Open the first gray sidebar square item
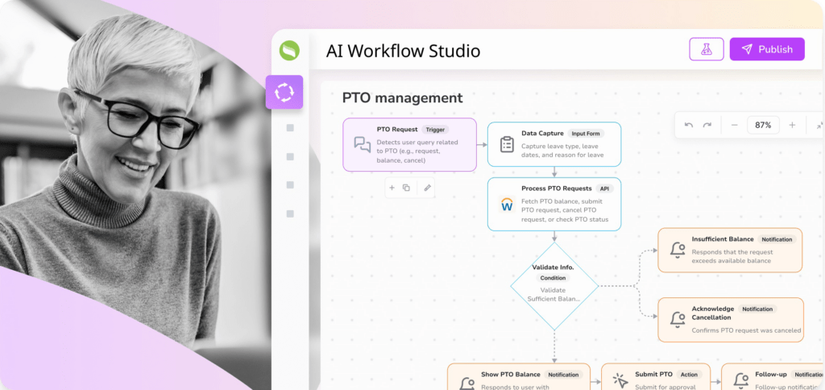Viewport: 825px width, 390px height. 290,128
